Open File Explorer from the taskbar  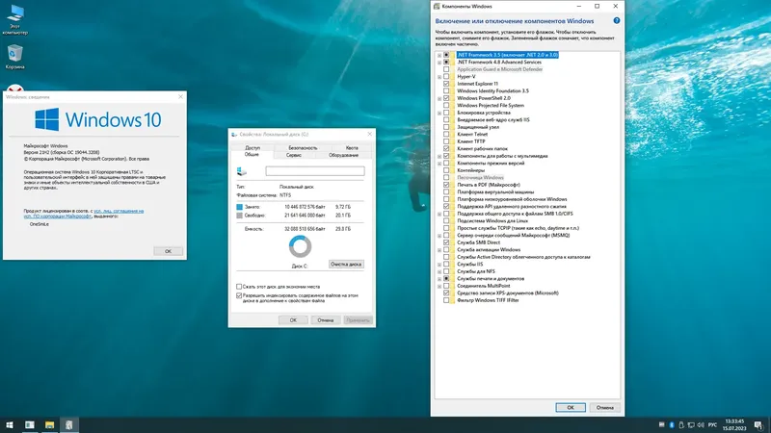[49, 424]
